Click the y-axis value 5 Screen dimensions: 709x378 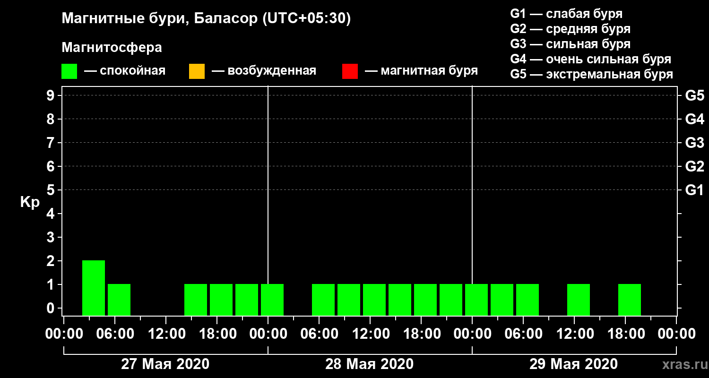pos(51,190)
